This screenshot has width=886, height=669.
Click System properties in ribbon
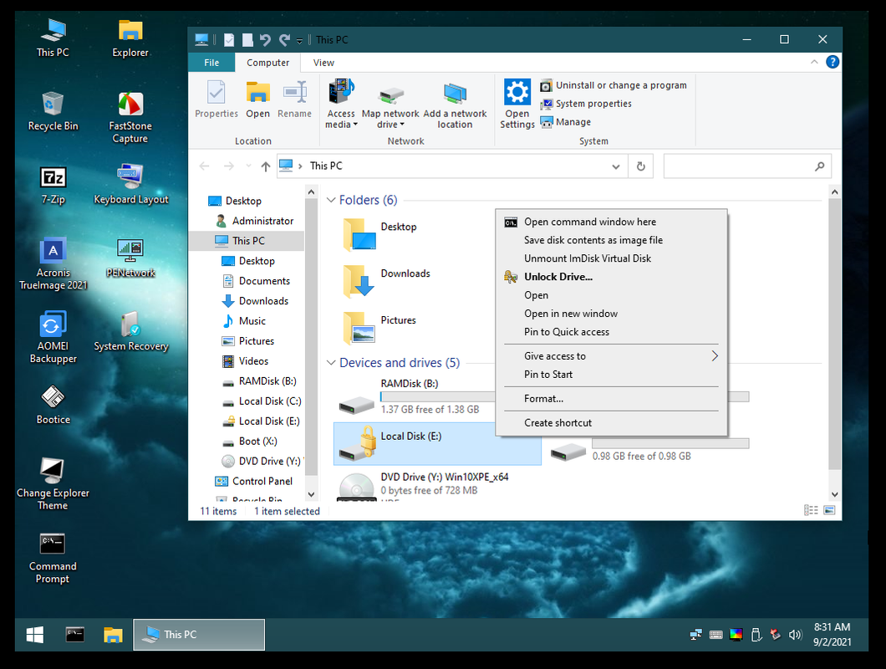(586, 104)
